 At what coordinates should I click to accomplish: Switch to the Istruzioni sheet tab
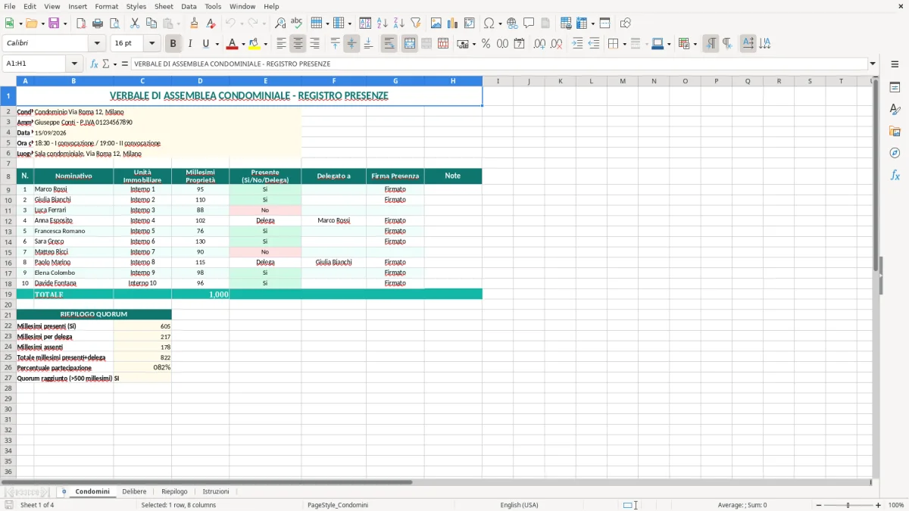pyautogui.click(x=216, y=491)
